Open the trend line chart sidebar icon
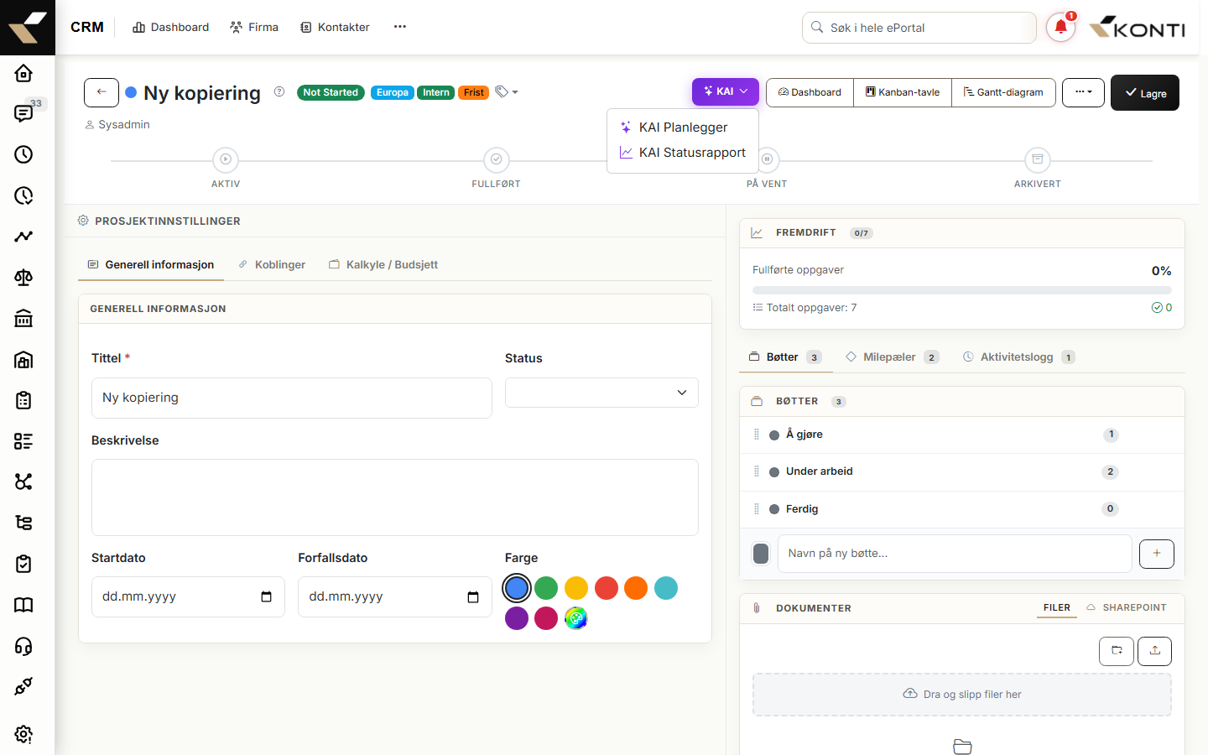Image resolution: width=1208 pixels, height=755 pixels. (x=23, y=237)
